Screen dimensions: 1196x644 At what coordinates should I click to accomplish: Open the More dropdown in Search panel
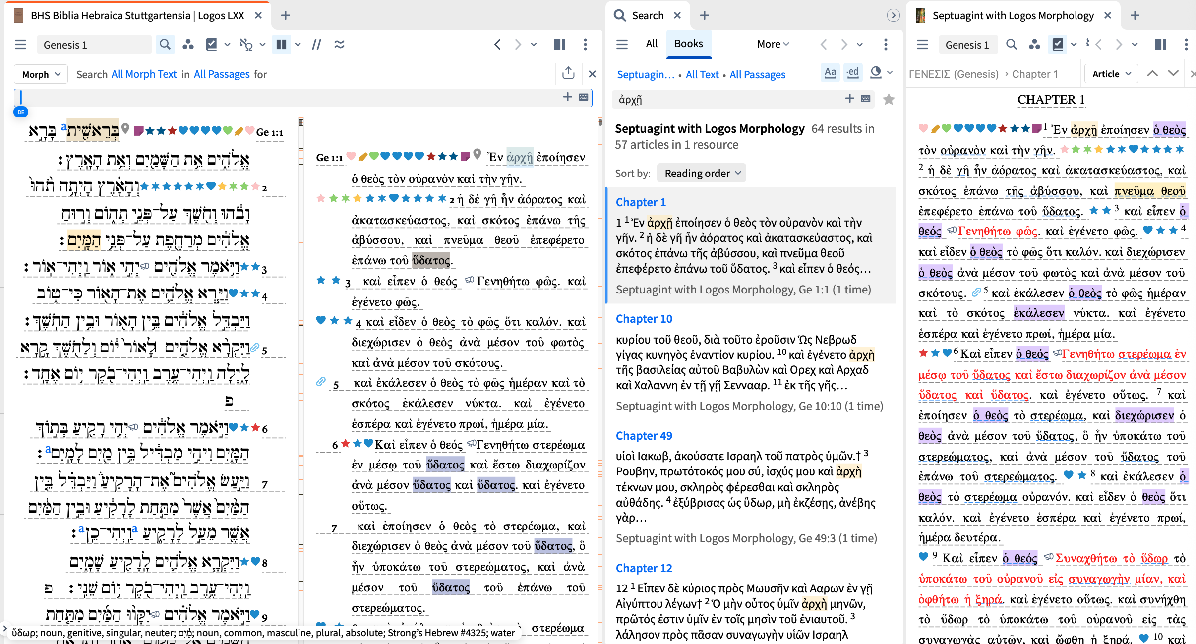pyautogui.click(x=773, y=44)
